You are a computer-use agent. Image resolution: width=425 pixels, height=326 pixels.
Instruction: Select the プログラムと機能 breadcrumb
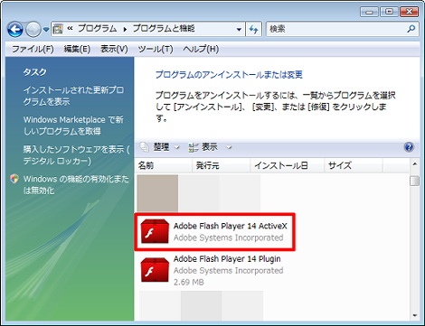164,29
